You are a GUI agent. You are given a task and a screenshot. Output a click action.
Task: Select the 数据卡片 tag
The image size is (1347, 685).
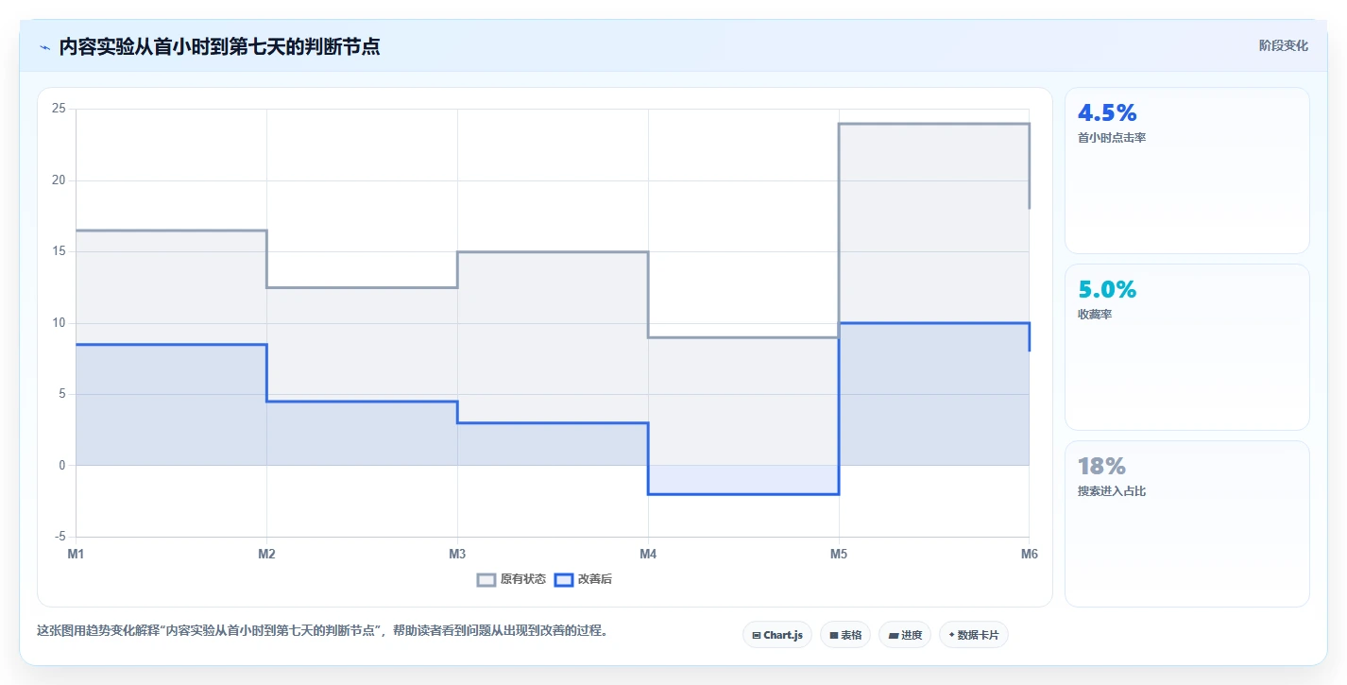tap(974, 635)
